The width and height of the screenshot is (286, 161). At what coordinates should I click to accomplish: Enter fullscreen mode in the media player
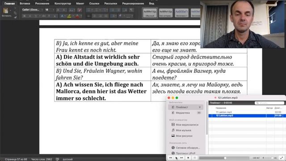(x=282, y=158)
